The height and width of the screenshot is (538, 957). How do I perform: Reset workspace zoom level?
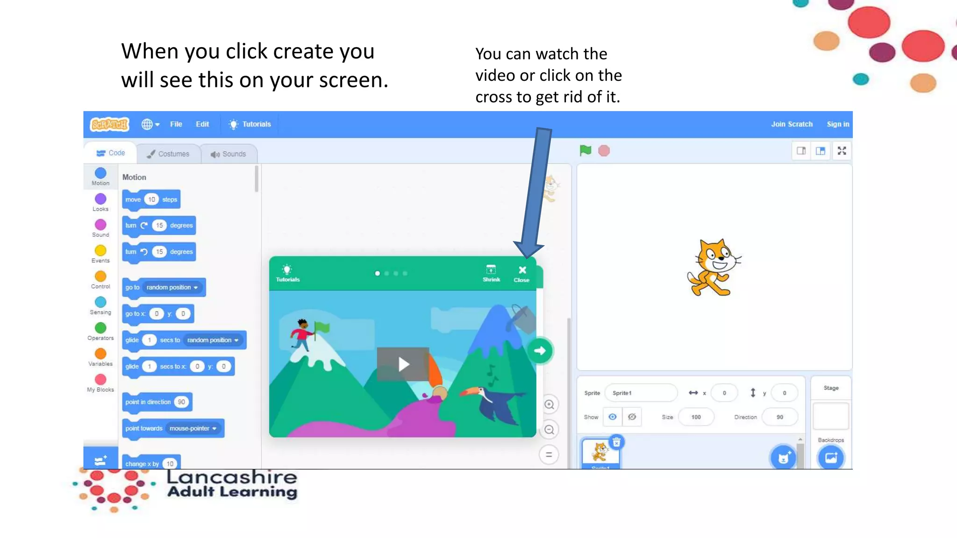pos(549,454)
